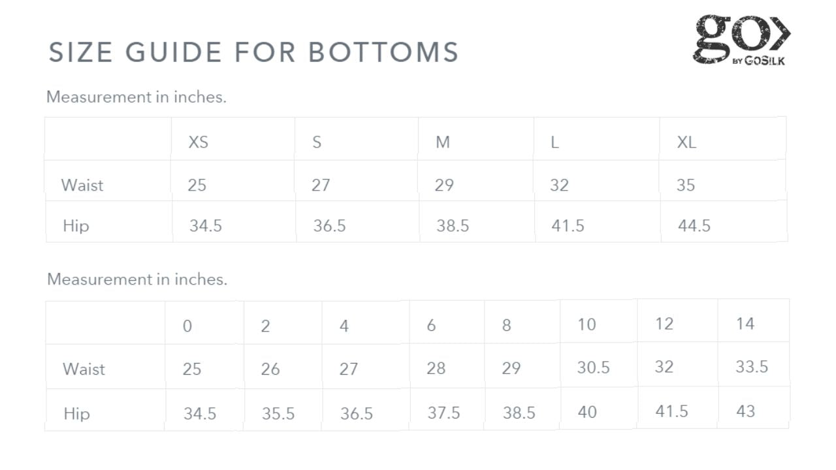Select the numeric size 14 header
The height and width of the screenshot is (470, 836).
tap(745, 324)
